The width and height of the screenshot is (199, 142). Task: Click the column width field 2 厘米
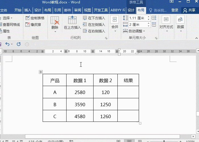tap(138, 25)
